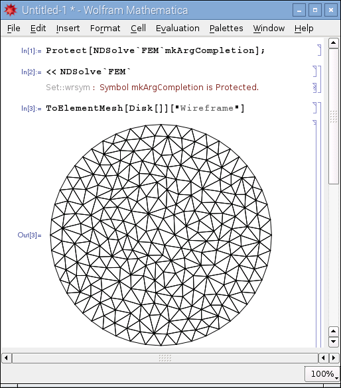Image resolution: width=341 pixels, height=388 pixels.
Task: Click the horizontal scrollbar left arrow
Action: point(6,357)
